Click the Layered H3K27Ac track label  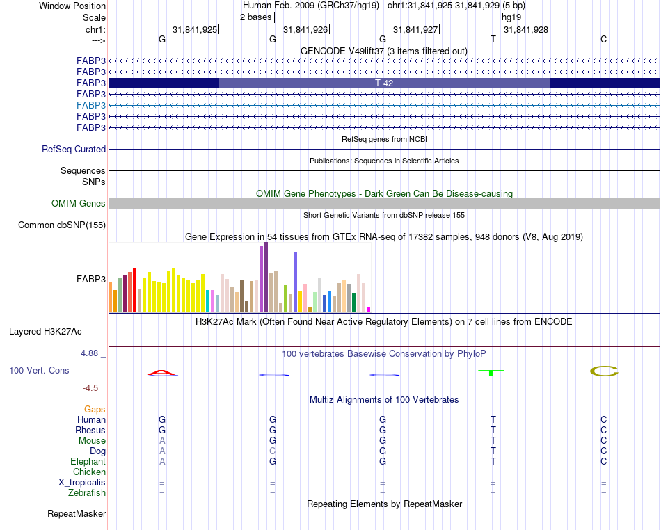pos(45,332)
